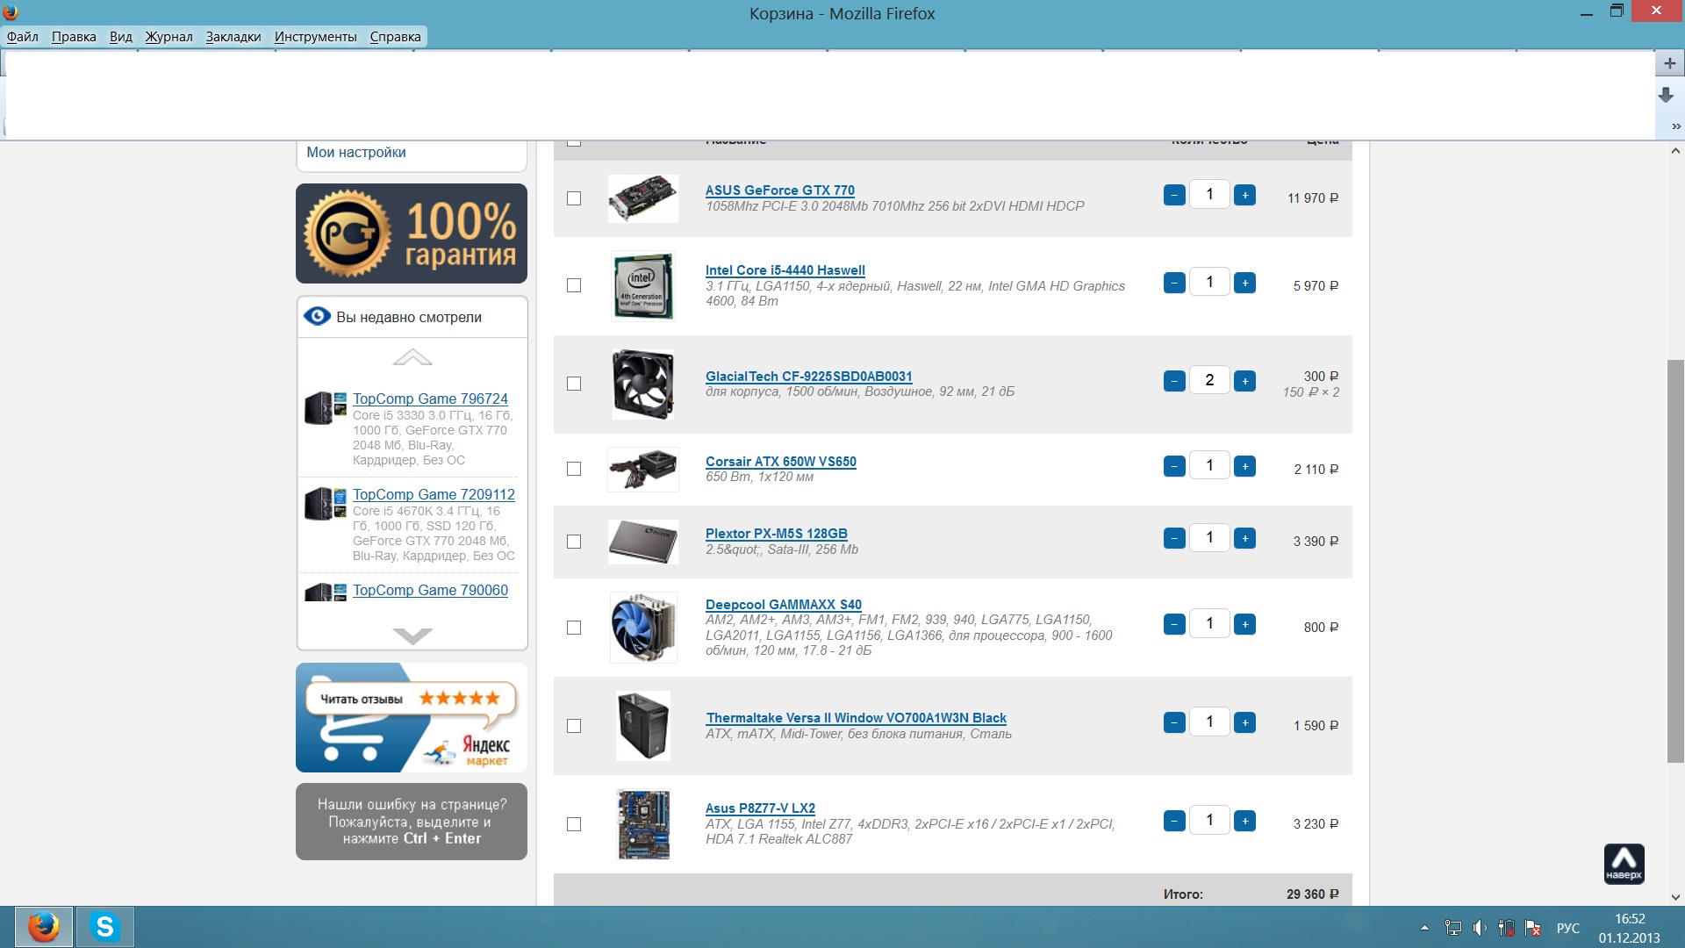Open the Правка menu
1685x948 pixels.
74,37
